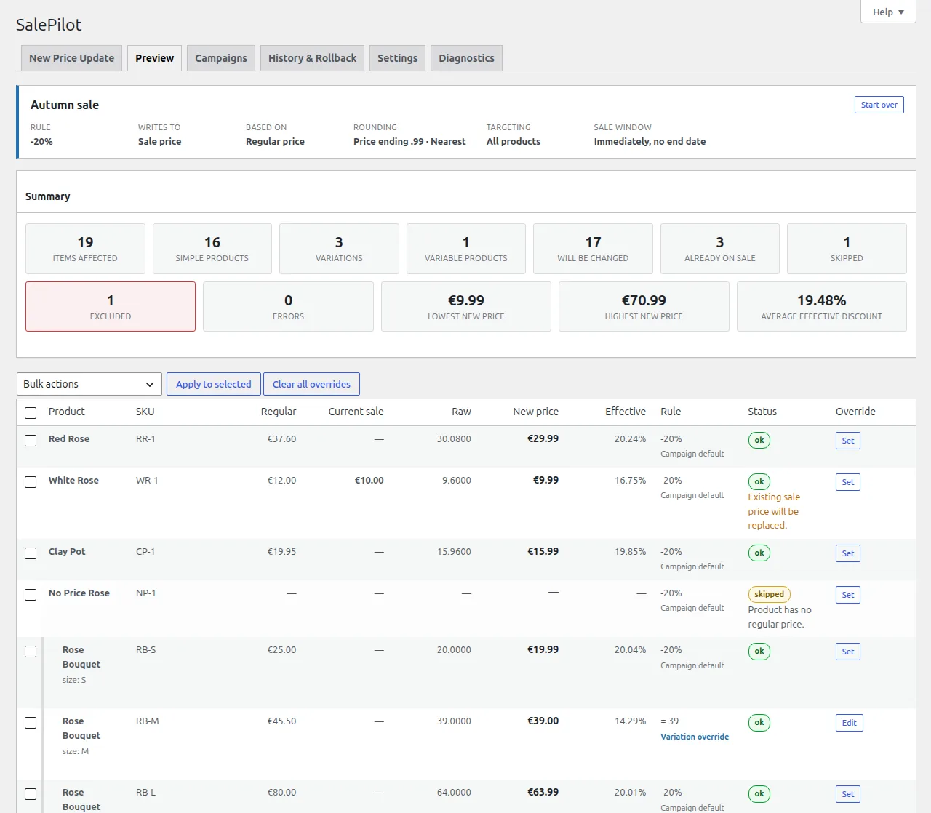The width and height of the screenshot is (931, 813).
Task: Switch to New Price Update tab
Action: (72, 58)
